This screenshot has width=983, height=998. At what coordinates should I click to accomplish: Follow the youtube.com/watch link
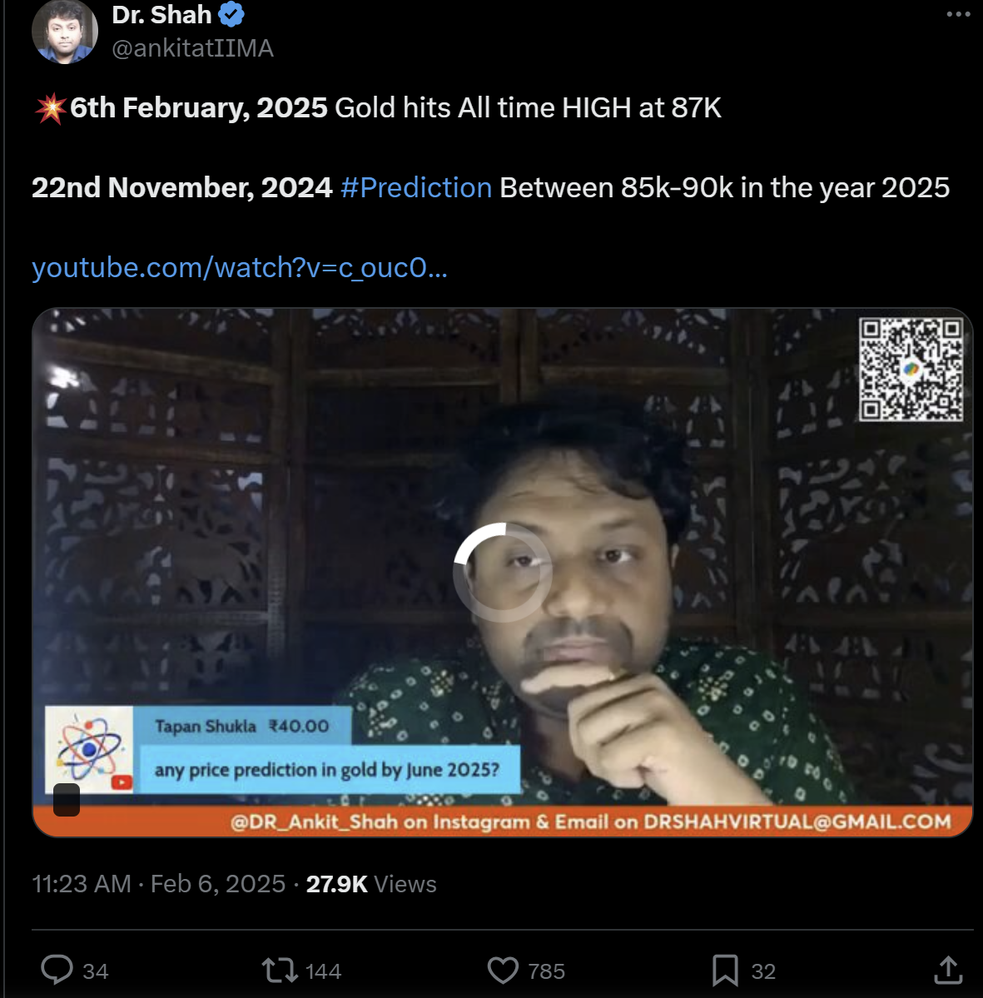[x=240, y=267]
